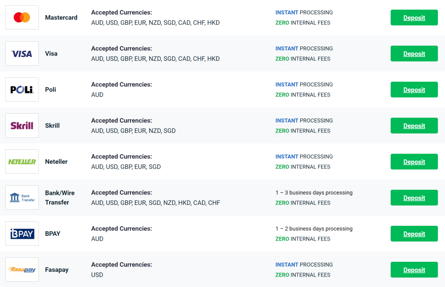Deposit using Visa

(x=414, y=53)
